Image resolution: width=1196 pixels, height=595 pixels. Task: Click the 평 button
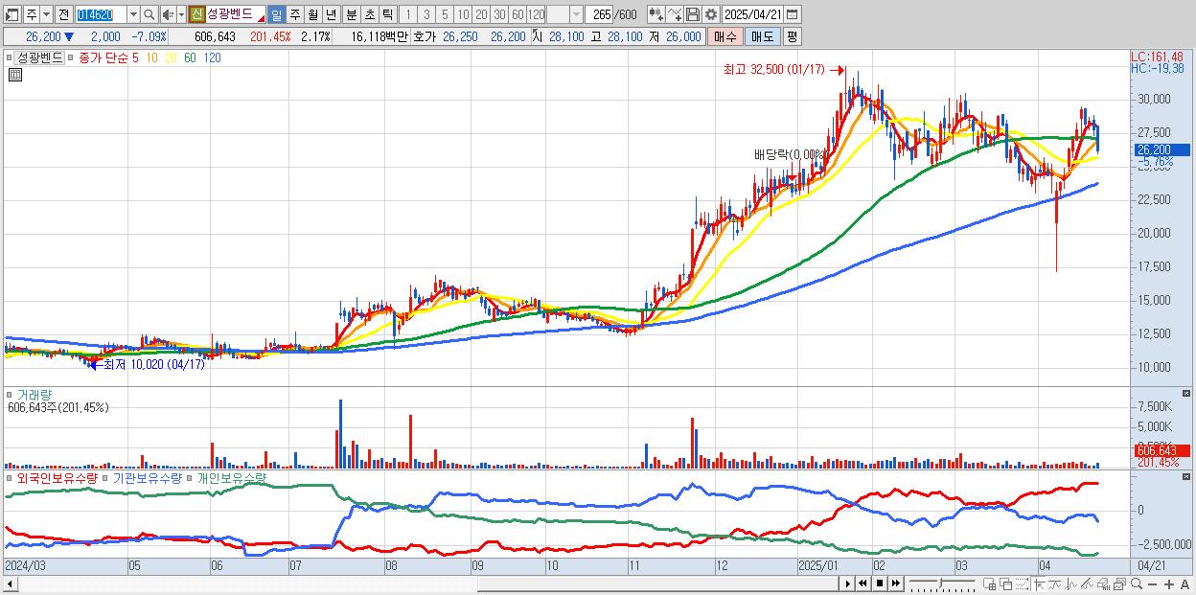792,36
